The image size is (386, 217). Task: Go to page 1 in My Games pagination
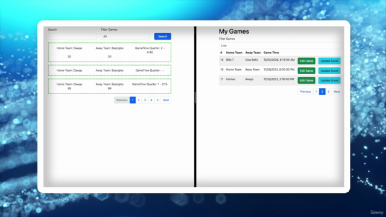click(x=316, y=92)
